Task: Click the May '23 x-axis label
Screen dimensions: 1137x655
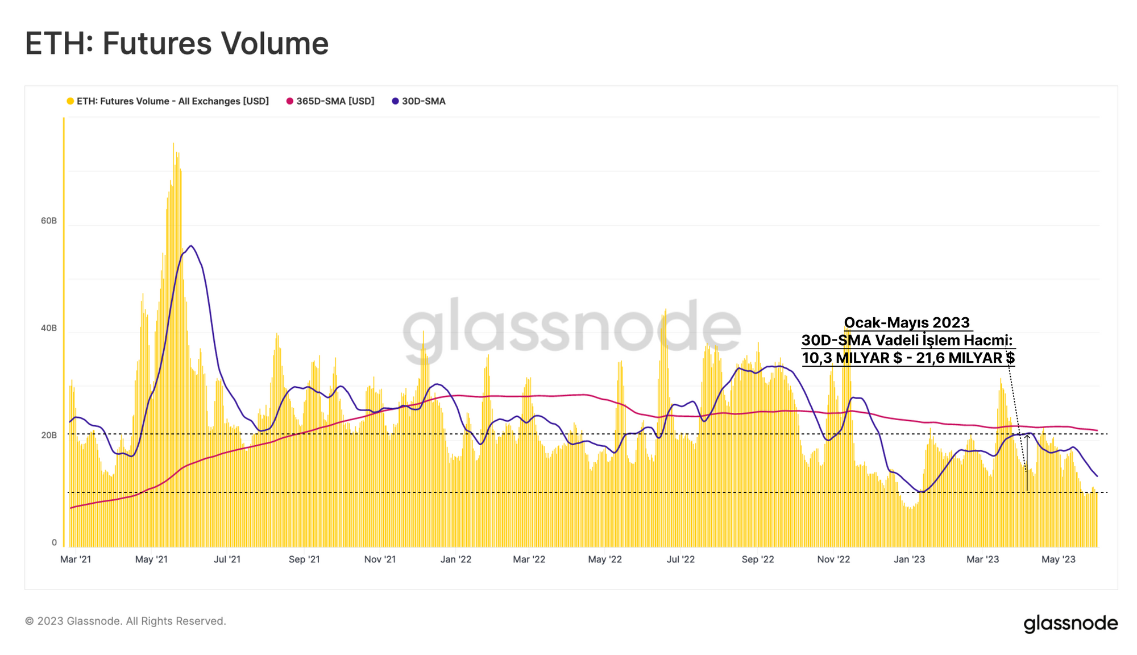Action: point(1058,559)
